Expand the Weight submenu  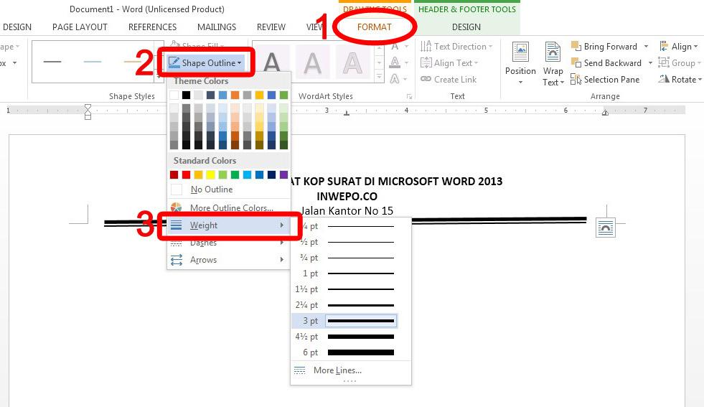pos(228,225)
